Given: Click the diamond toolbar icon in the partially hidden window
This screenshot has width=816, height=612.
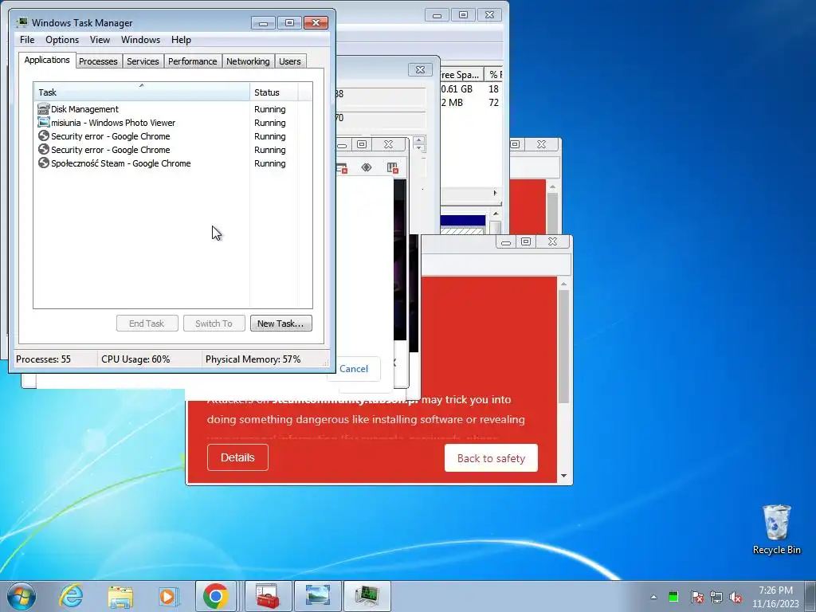Looking at the screenshot, I should click(367, 167).
